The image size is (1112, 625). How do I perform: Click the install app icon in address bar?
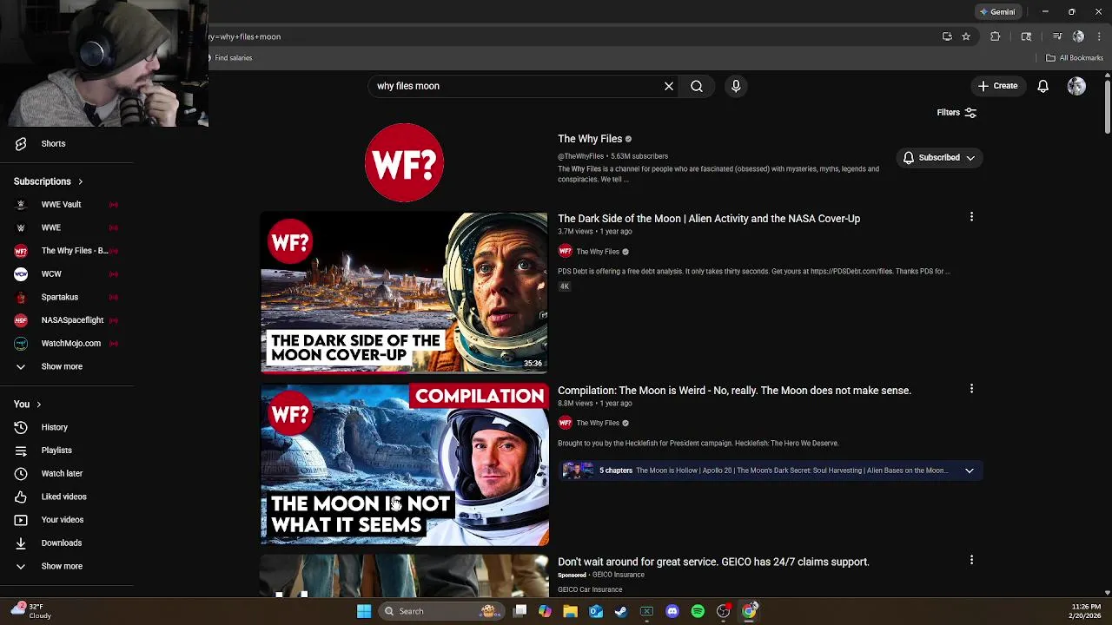click(947, 36)
